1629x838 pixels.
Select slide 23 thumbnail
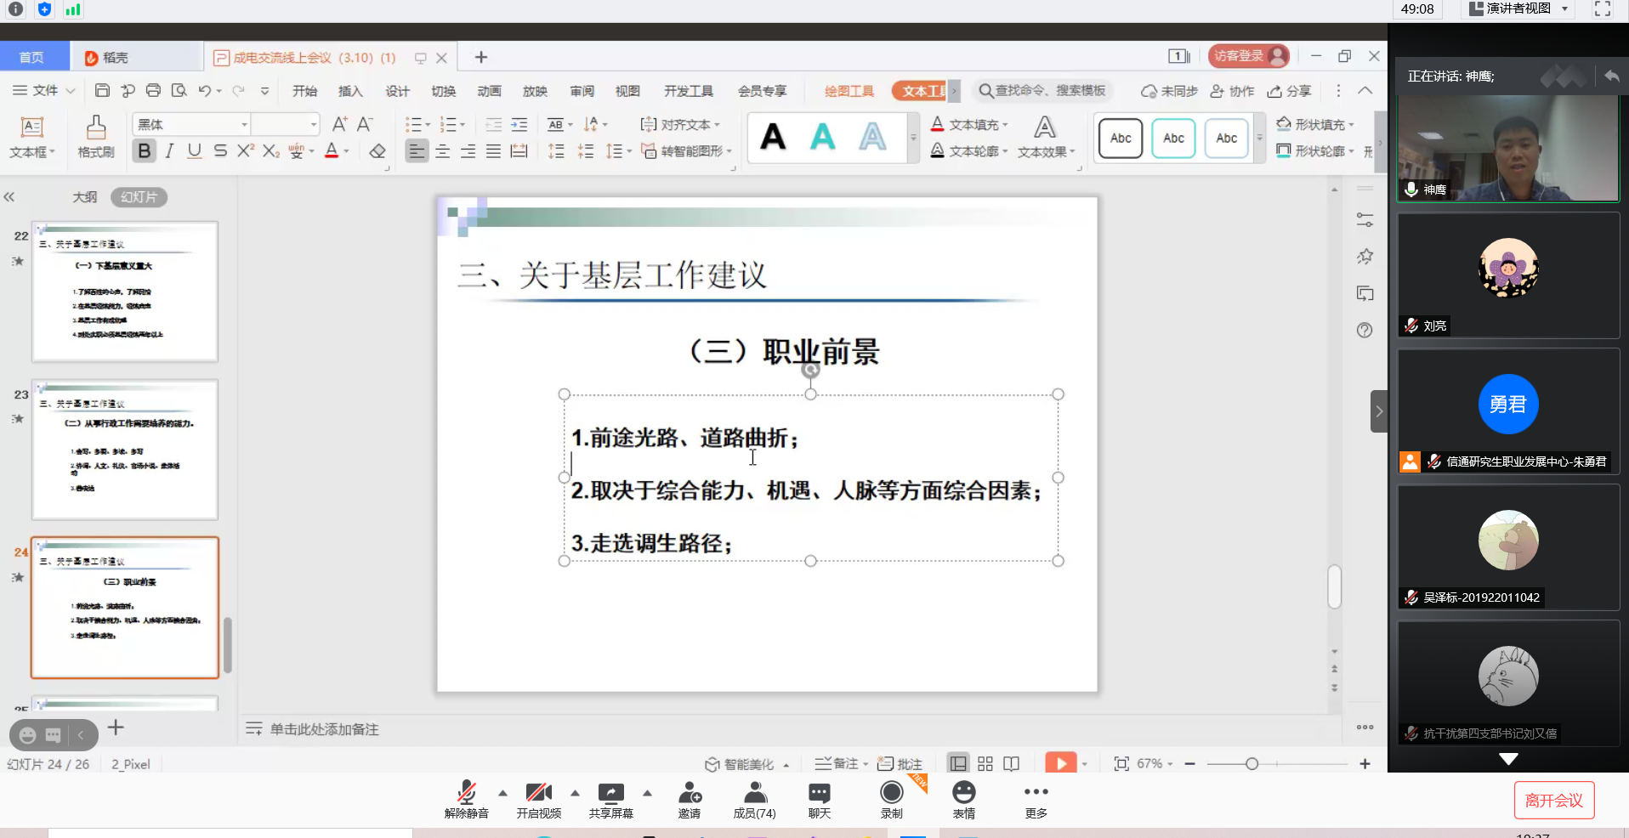pyautogui.click(x=125, y=450)
